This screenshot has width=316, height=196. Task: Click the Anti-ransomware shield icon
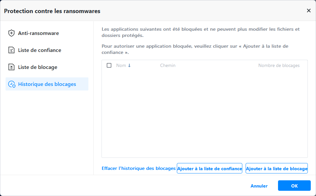tap(11, 33)
